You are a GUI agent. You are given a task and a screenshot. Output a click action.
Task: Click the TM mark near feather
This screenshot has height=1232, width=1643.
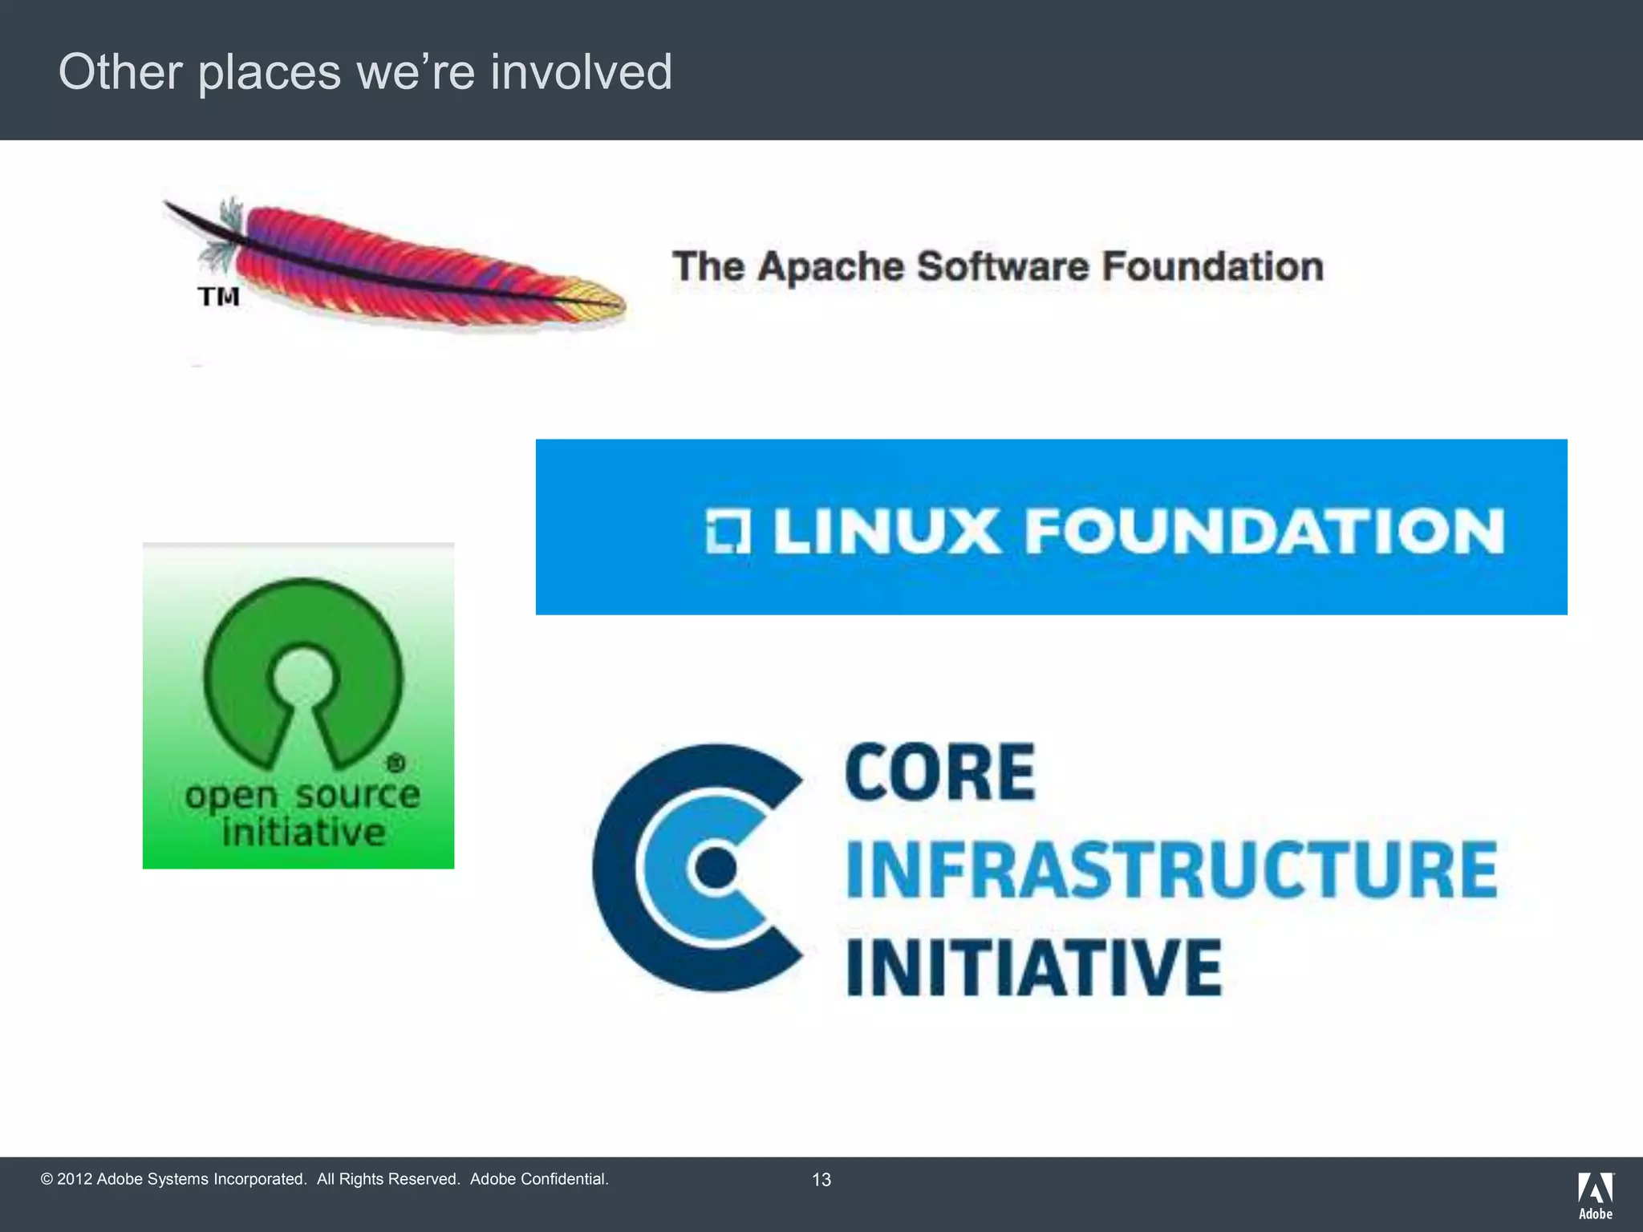[x=218, y=298]
